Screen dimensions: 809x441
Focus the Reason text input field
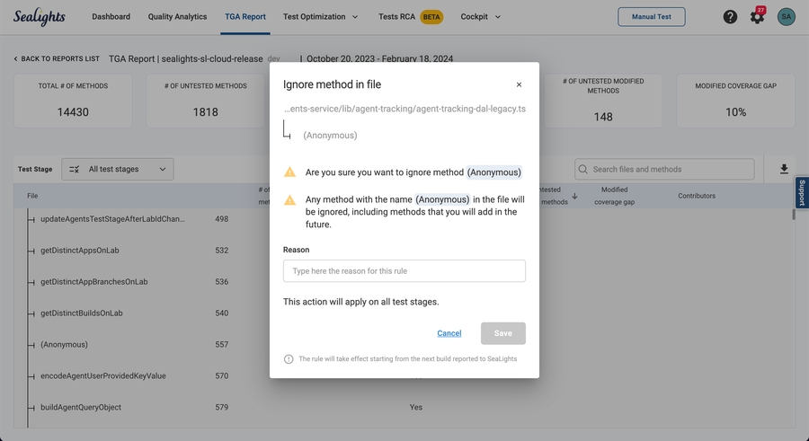tap(404, 271)
